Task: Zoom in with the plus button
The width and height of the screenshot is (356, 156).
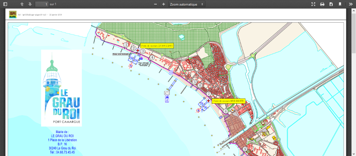Action: pos(163,4)
